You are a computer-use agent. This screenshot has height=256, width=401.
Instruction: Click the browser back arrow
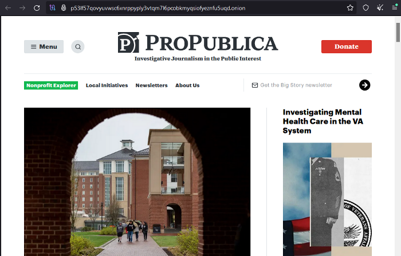click(x=8, y=8)
